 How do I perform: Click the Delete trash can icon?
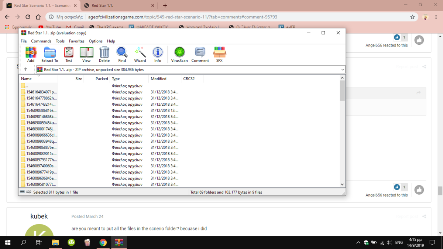tap(104, 54)
